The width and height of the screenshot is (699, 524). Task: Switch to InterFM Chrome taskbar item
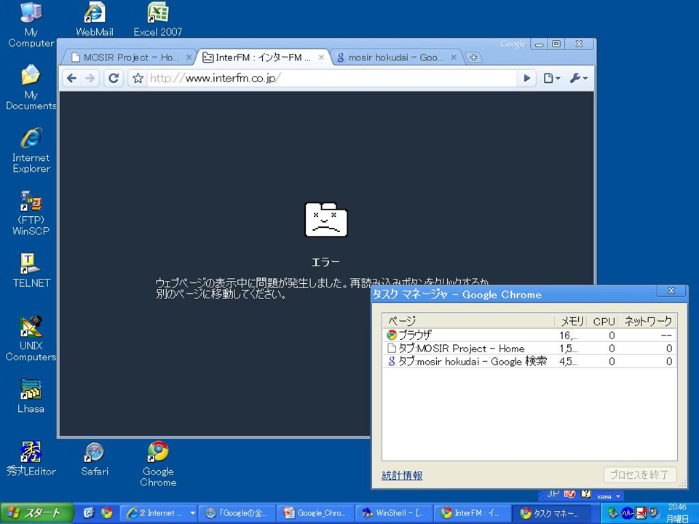[472, 513]
